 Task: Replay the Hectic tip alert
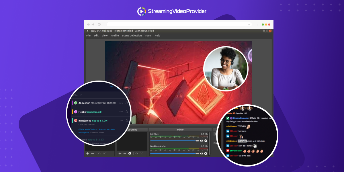pos(126,112)
